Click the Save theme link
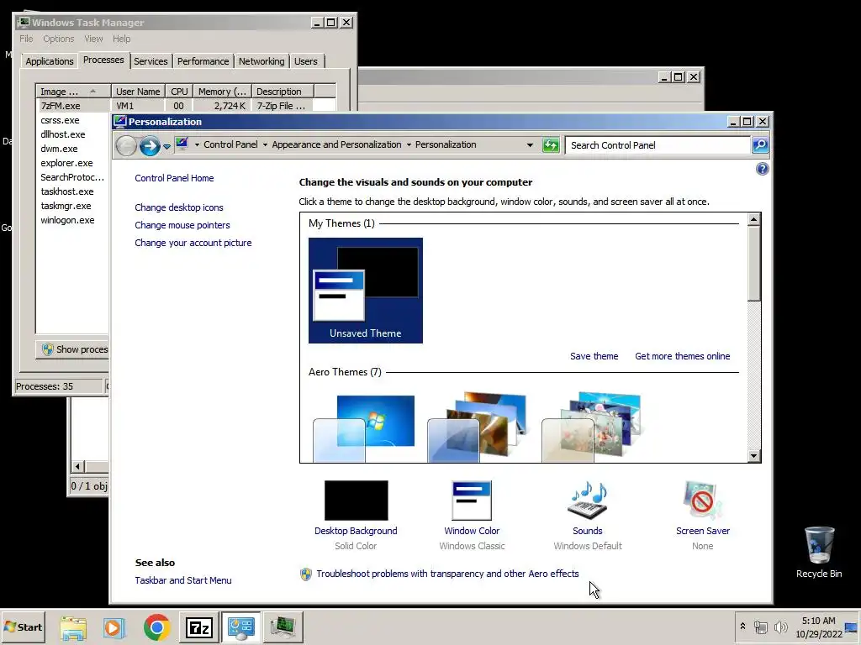The width and height of the screenshot is (861, 645). click(594, 356)
